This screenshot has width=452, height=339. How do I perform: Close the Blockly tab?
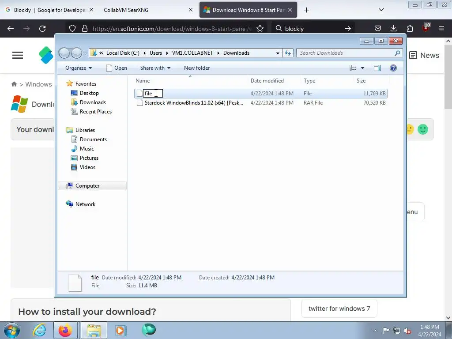[x=91, y=10]
